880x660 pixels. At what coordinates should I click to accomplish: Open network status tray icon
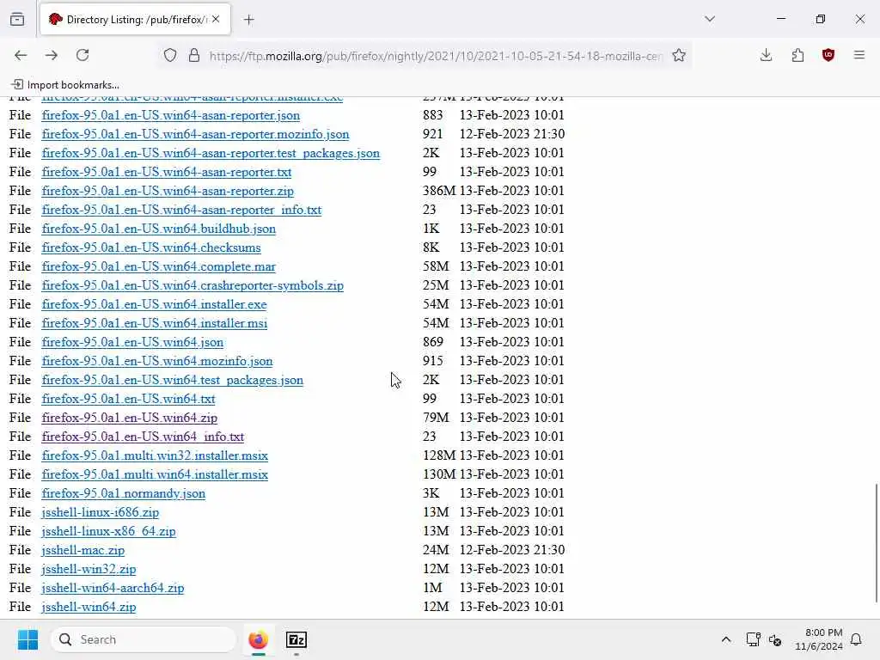click(x=753, y=639)
